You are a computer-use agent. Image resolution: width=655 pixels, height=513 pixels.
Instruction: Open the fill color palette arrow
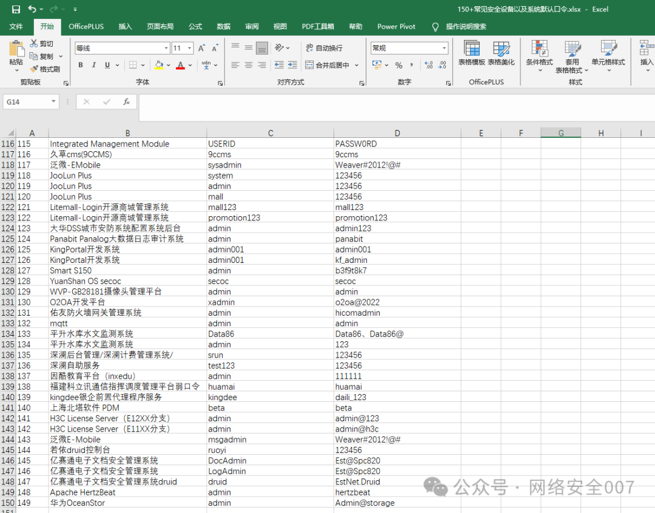(169, 65)
